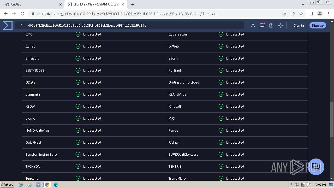Go back using browser back arrow
The width and height of the screenshot is (334, 188).
tap(6, 14)
